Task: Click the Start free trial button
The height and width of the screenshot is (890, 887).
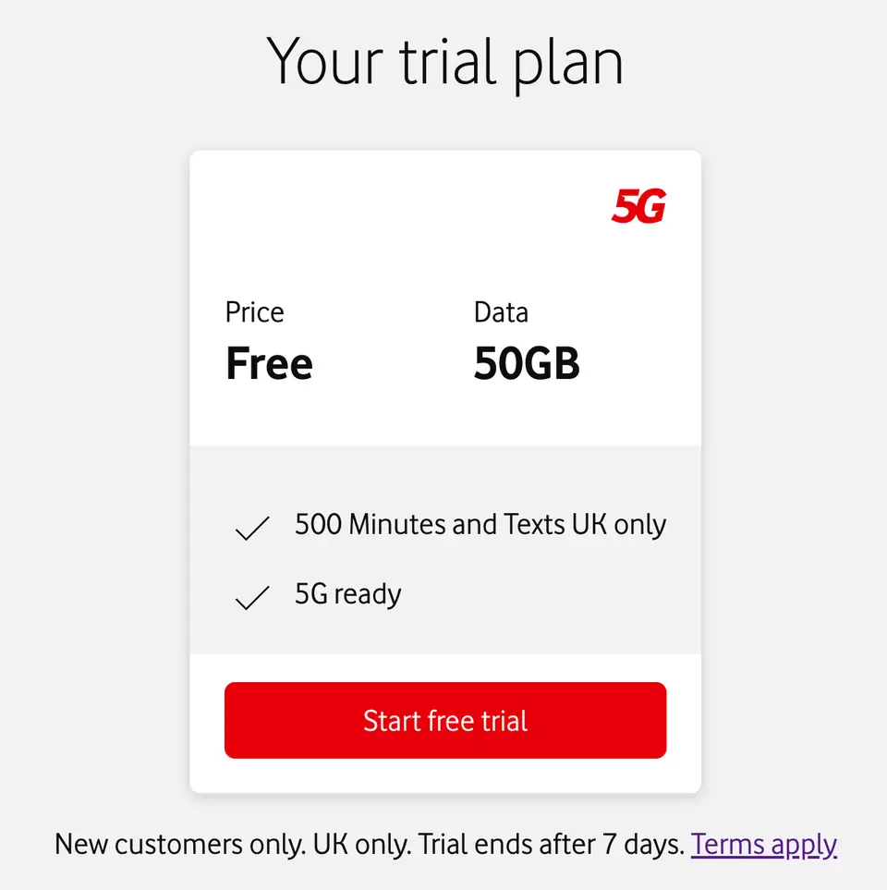Action: (445, 720)
